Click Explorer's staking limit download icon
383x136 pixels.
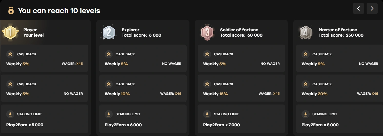coord(109,114)
